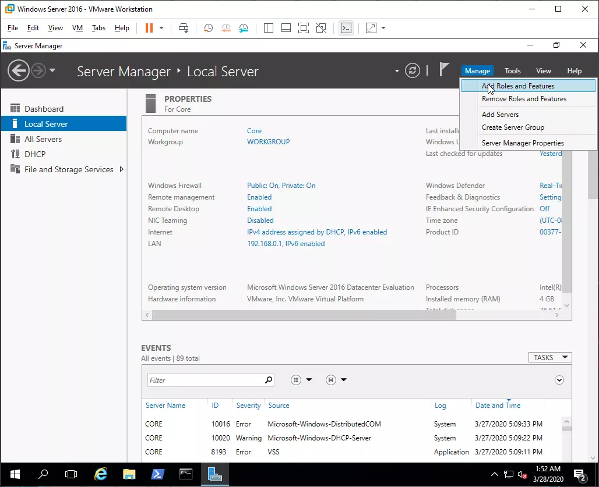Click send Ctrl+Alt+Del toolbar icon
The width and height of the screenshot is (599, 487).
point(184,28)
